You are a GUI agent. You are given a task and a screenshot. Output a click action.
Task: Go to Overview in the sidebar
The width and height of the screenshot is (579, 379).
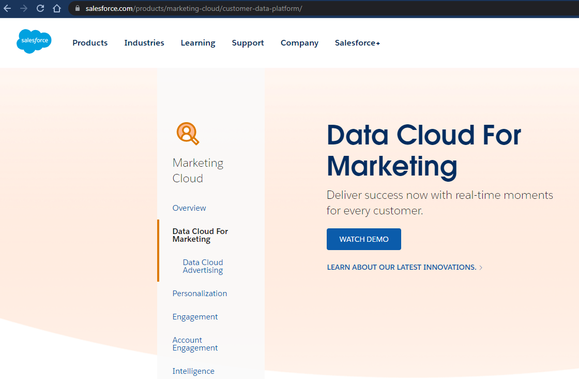(x=189, y=208)
